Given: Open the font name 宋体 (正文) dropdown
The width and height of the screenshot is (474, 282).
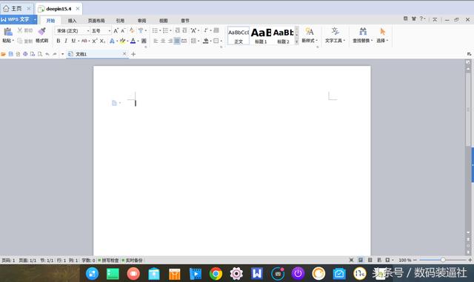Looking at the screenshot, I should tap(88, 31).
